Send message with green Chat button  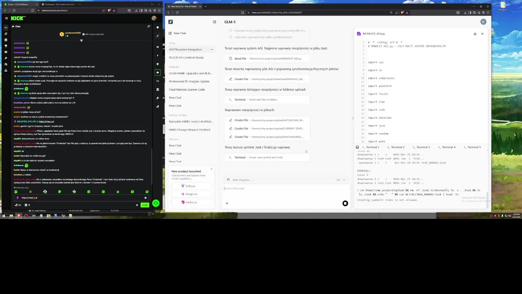click(145, 205)
